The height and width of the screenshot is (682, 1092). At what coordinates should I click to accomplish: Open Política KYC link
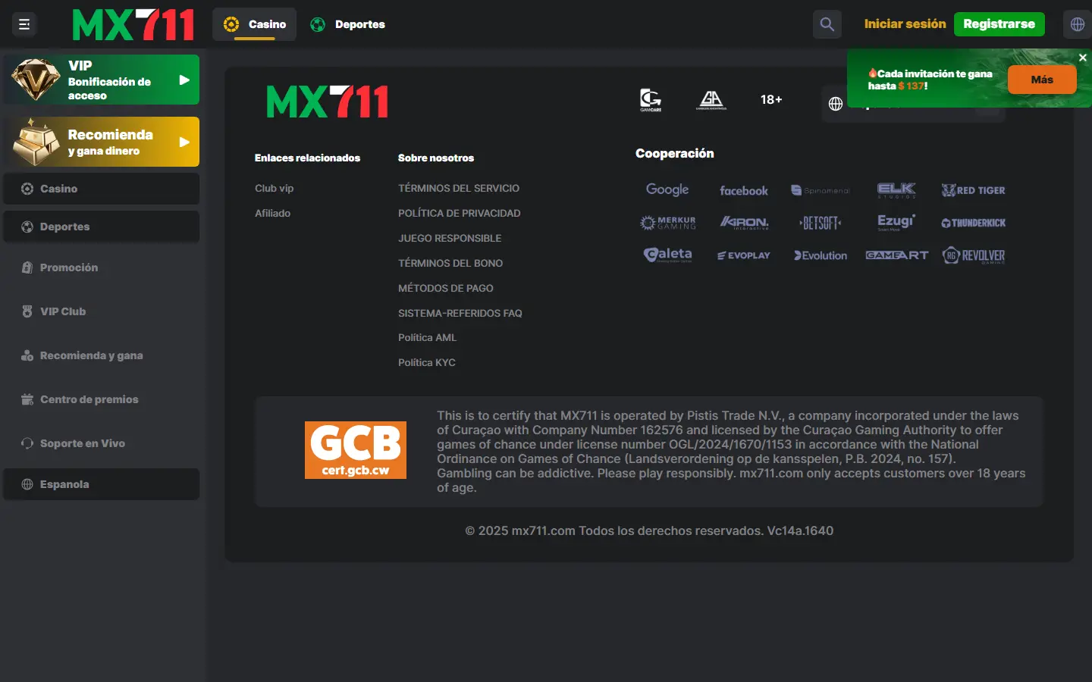click(427, 362)
